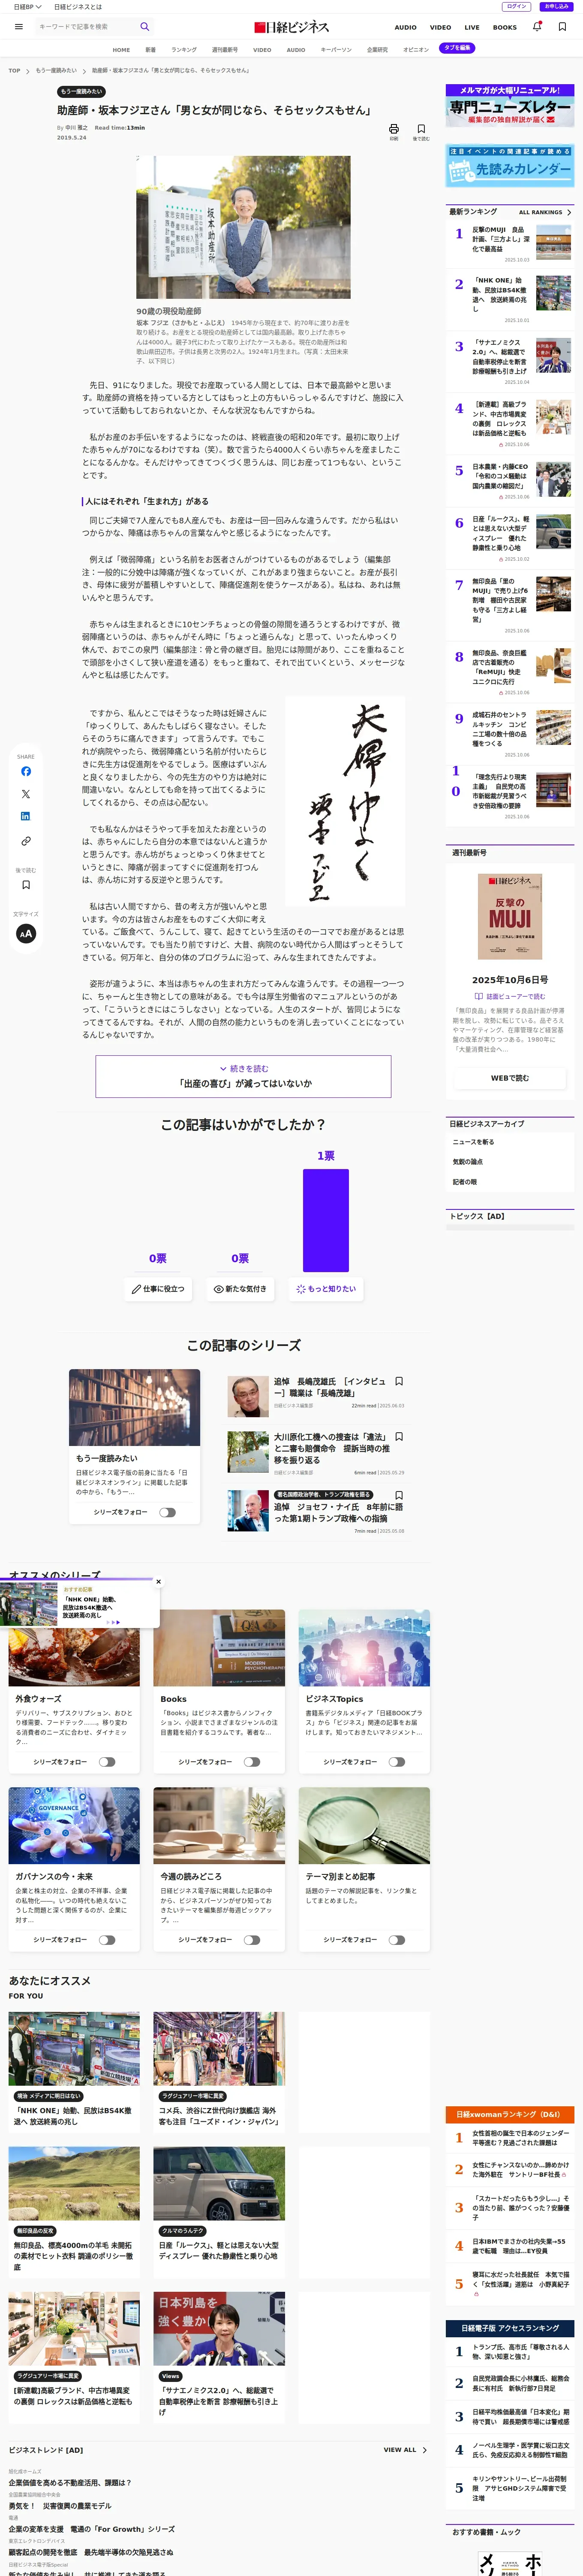Open the notifications bell

(x=537, y=27)
